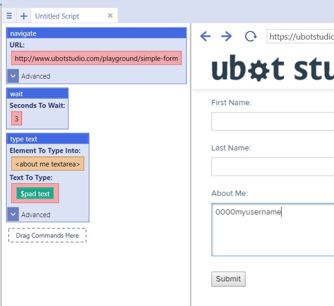Click the About Me textarea

click(x=273, y=230)
